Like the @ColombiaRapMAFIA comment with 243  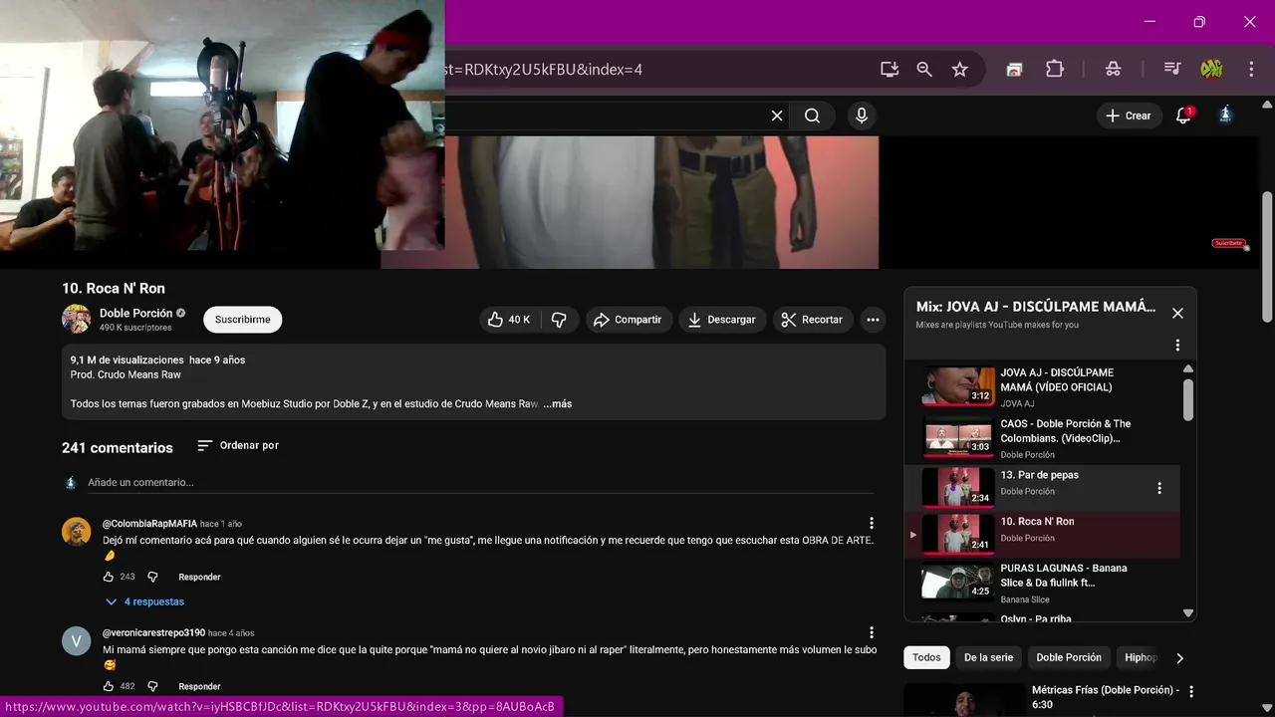pos(109,577)
